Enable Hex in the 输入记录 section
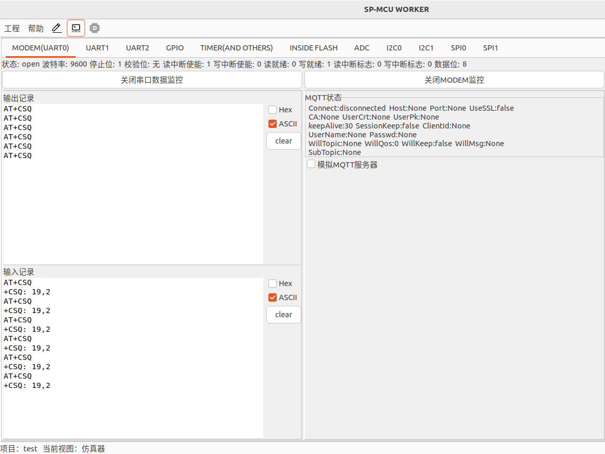 (273, 283)
